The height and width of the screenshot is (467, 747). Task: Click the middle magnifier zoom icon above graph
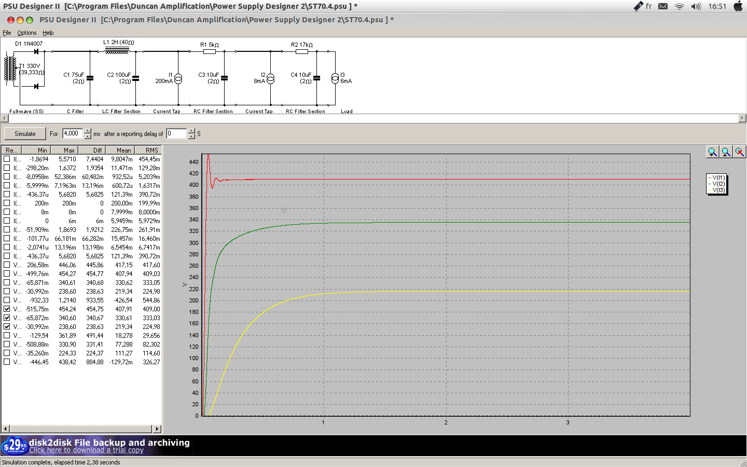click(x=726, y=152)
